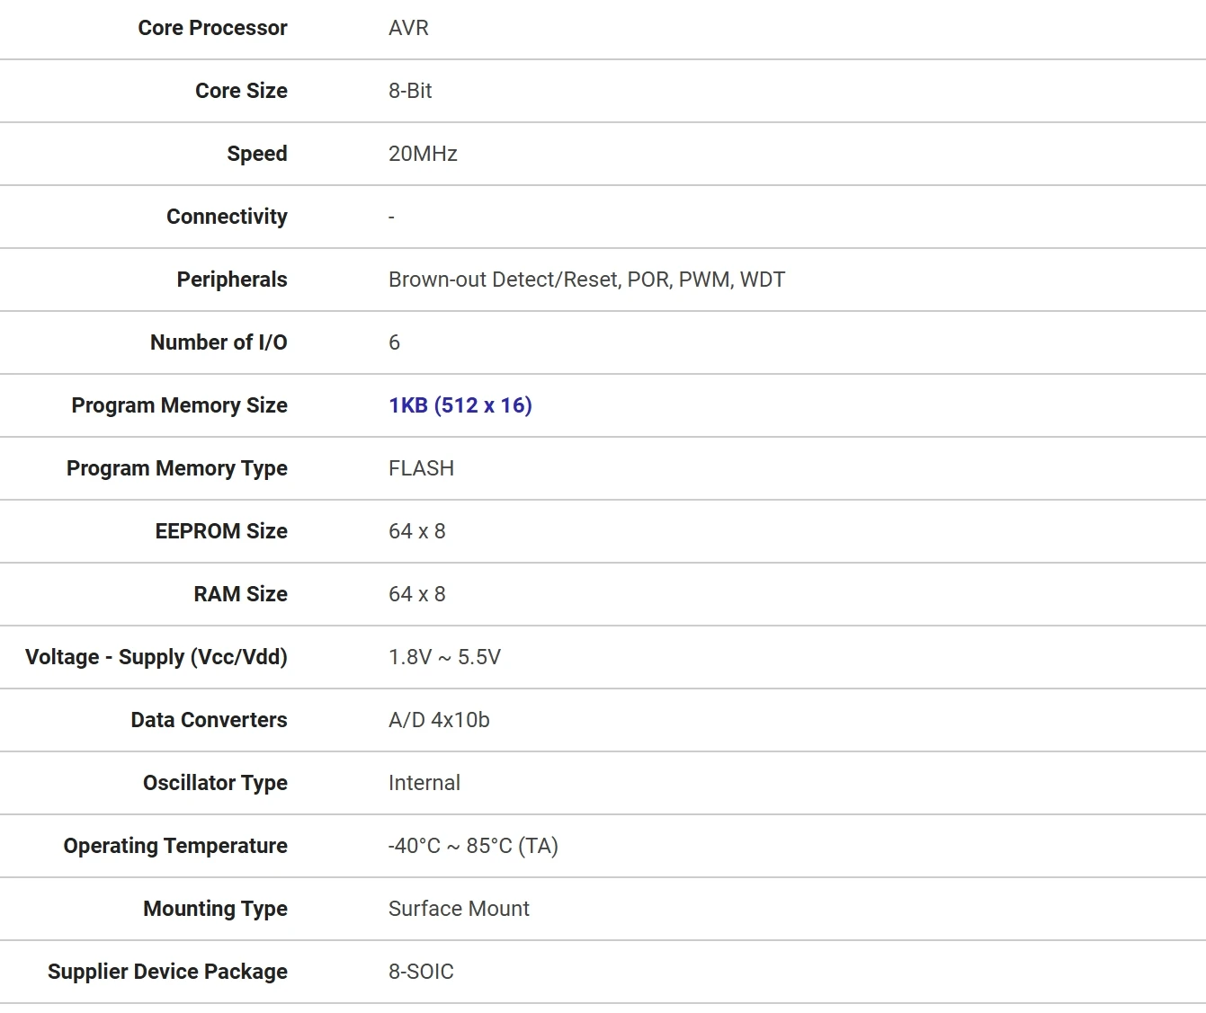Click the A/D 4x10b converters value

[x=439, y=720]
